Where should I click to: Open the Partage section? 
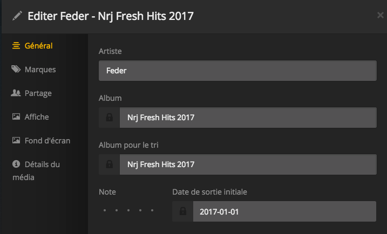(x=38, y=93)
